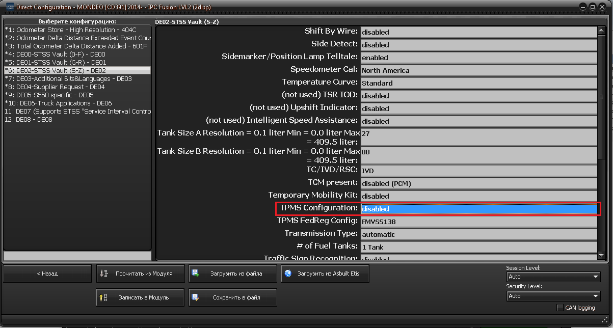Screen dimensions: 613x328
Task: Select DE06-Truck Applications configuration entry
Action: [77, 103]
